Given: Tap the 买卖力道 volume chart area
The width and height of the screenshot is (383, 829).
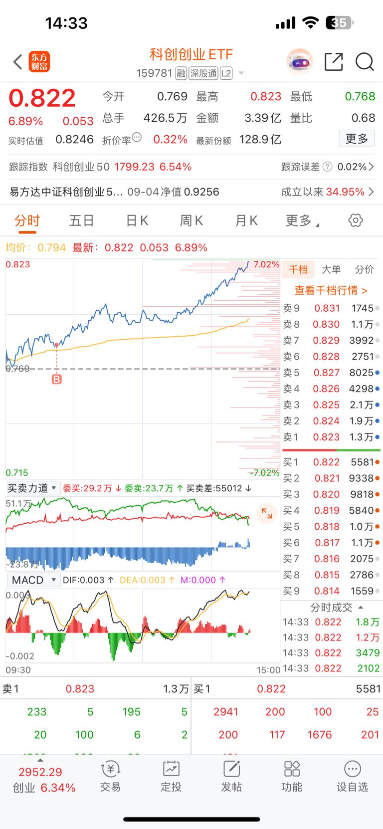Looking at the screenshot, I should click(x=143, y=534).
